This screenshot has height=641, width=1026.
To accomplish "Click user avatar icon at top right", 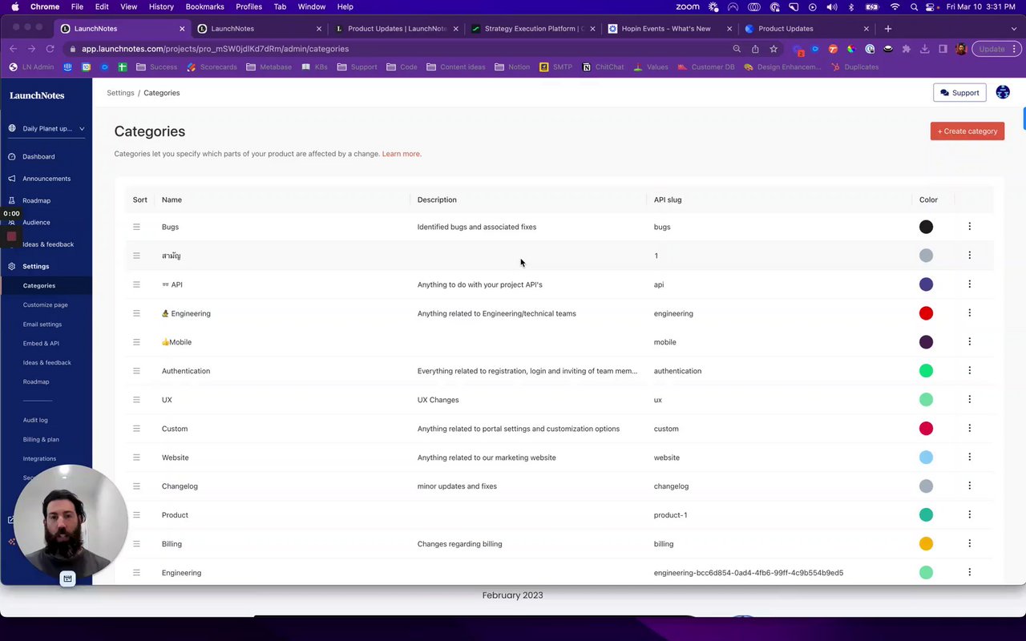I will pyautogui.click(x=1003, y=93).
